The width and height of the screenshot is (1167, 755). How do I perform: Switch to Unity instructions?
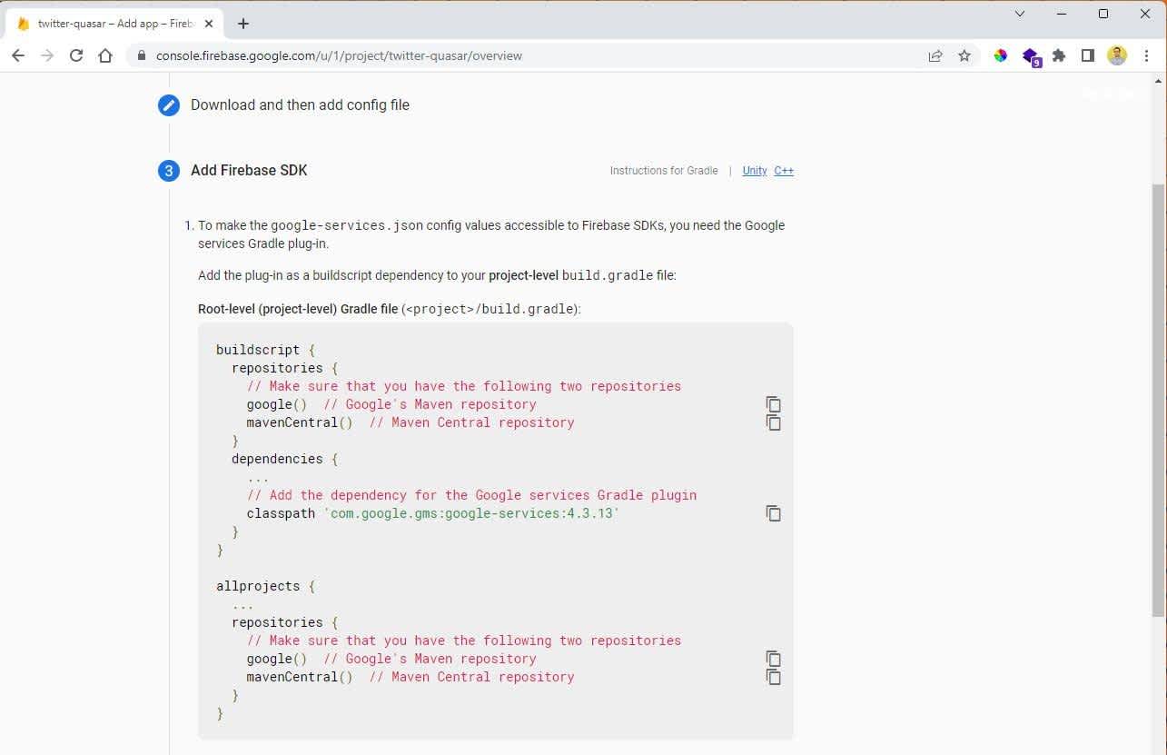755,171
